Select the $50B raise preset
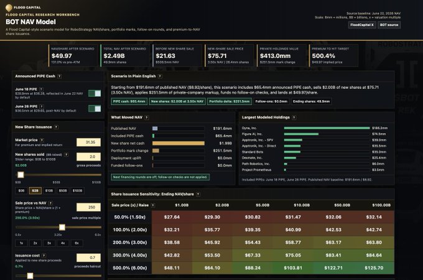Screen dimensions: 423x280 coord(63,191)
